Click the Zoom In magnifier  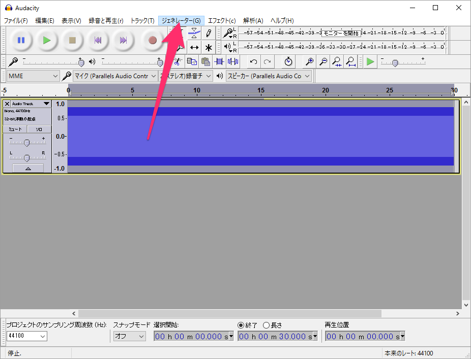(x=309, y=62)
